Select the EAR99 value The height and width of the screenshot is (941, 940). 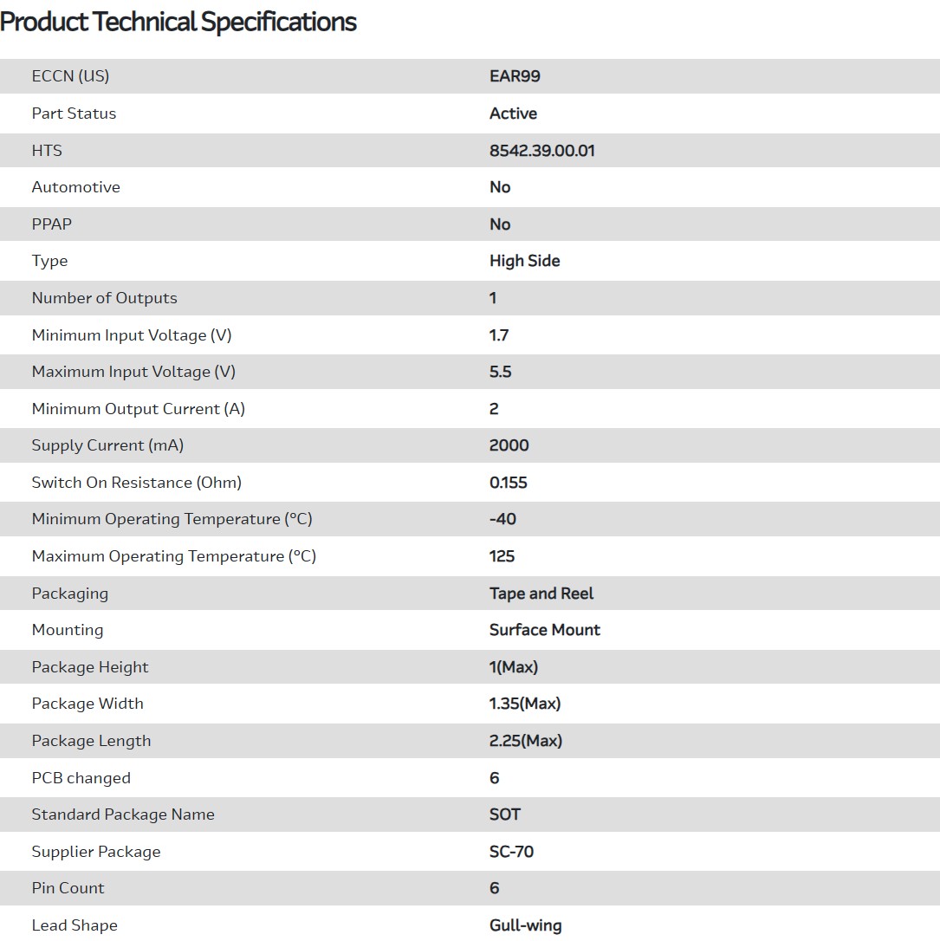[x=515, y=76]
